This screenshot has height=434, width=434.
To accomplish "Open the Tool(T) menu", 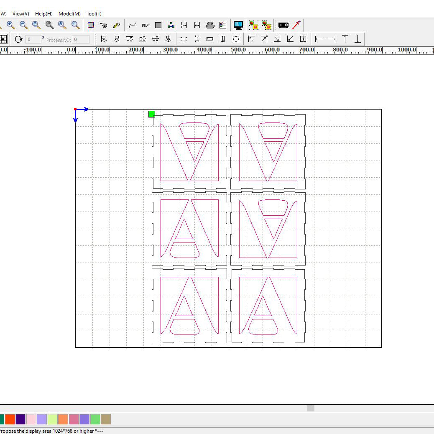I will [x=94, y=13].
